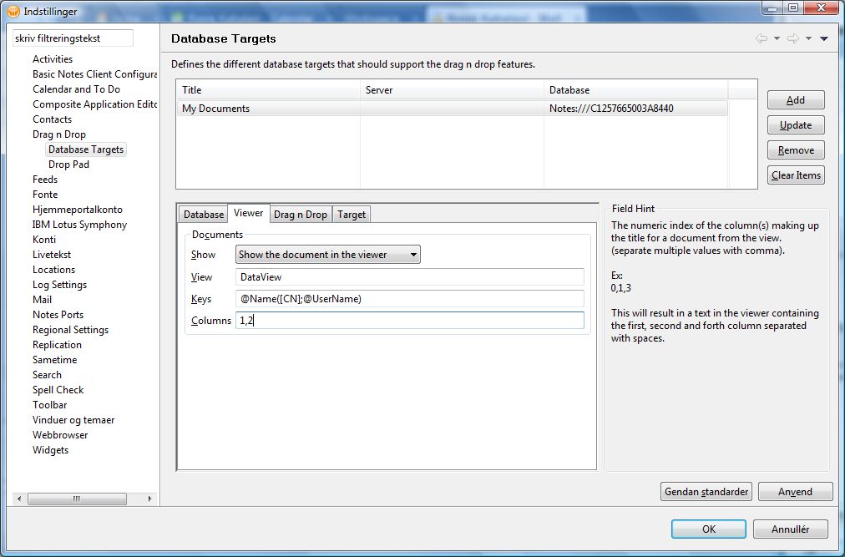
Task: Click the View input field
Action: tap(410, 277)
